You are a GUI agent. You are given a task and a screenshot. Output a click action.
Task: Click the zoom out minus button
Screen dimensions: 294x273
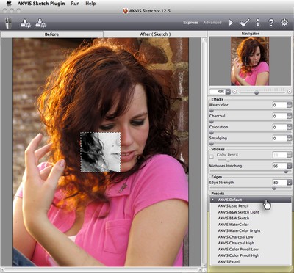coord(234,92)
